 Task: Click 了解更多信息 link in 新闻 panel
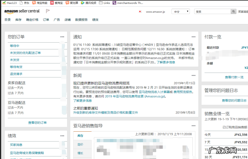tap(83, 101)
